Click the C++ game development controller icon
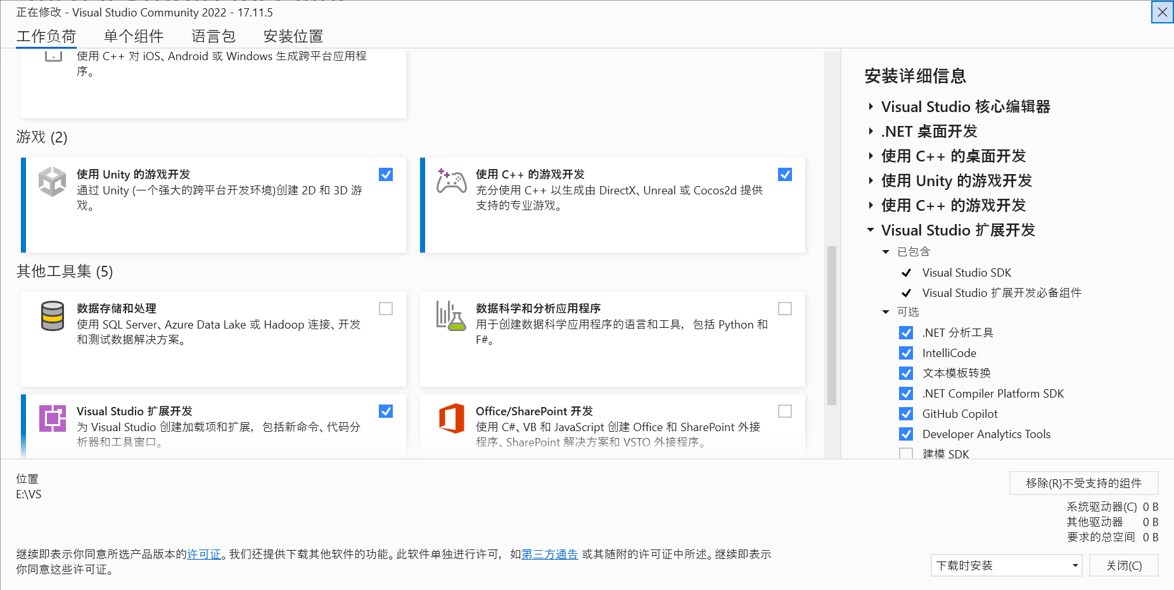The height and width of the screenshot is (590, 1174). pyautogui.click(x=451, y=181)
